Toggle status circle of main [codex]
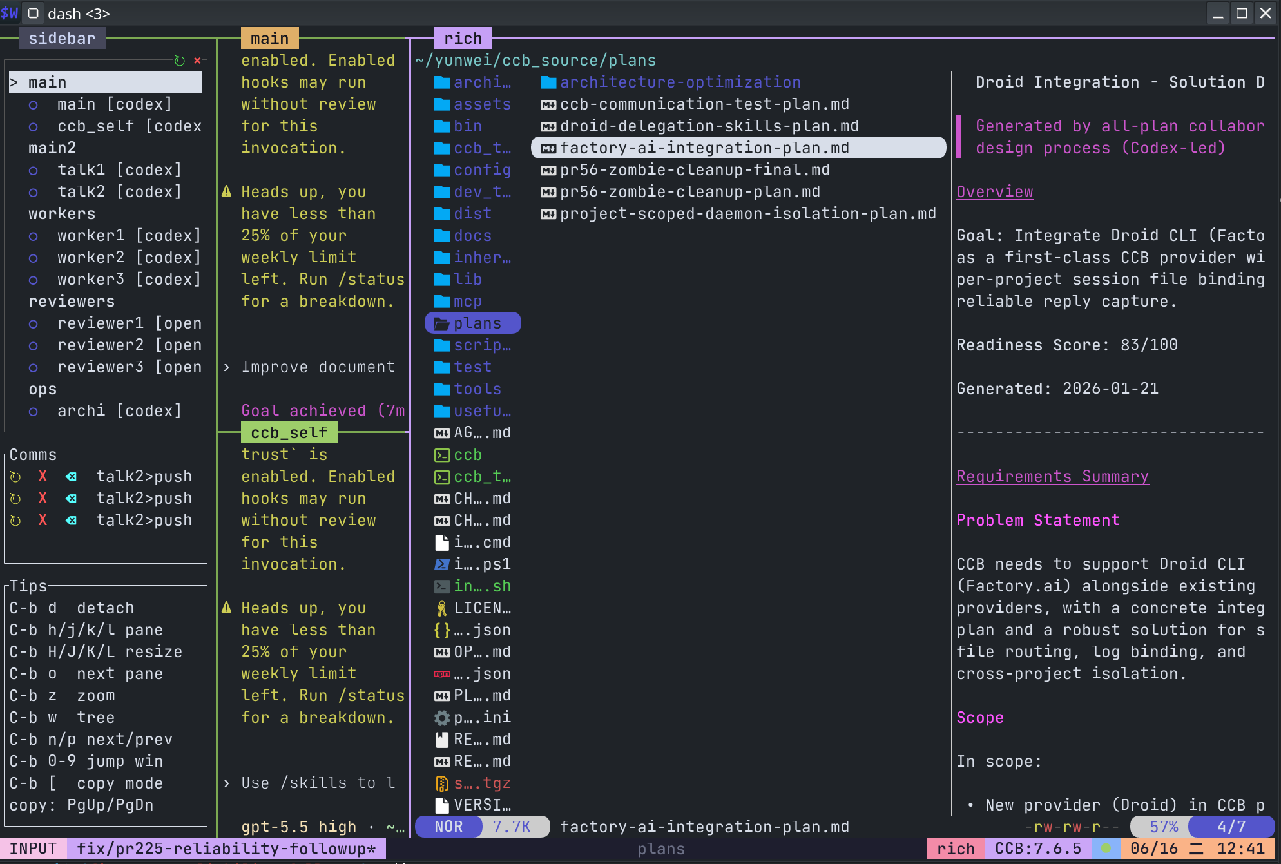 point(34,104)
